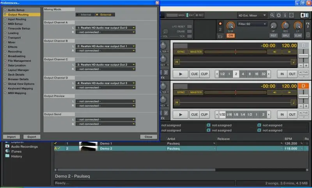Expand the 4D Ext. Mixer layout dropdown
This screenshot has height=188, width=312.
[x=252, y=15]
